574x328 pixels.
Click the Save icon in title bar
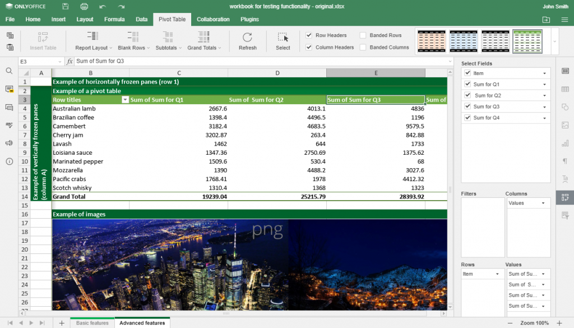(66, 6)
